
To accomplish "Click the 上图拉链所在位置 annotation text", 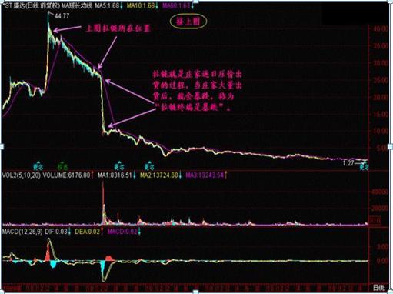I will click(x=118, y=28).
